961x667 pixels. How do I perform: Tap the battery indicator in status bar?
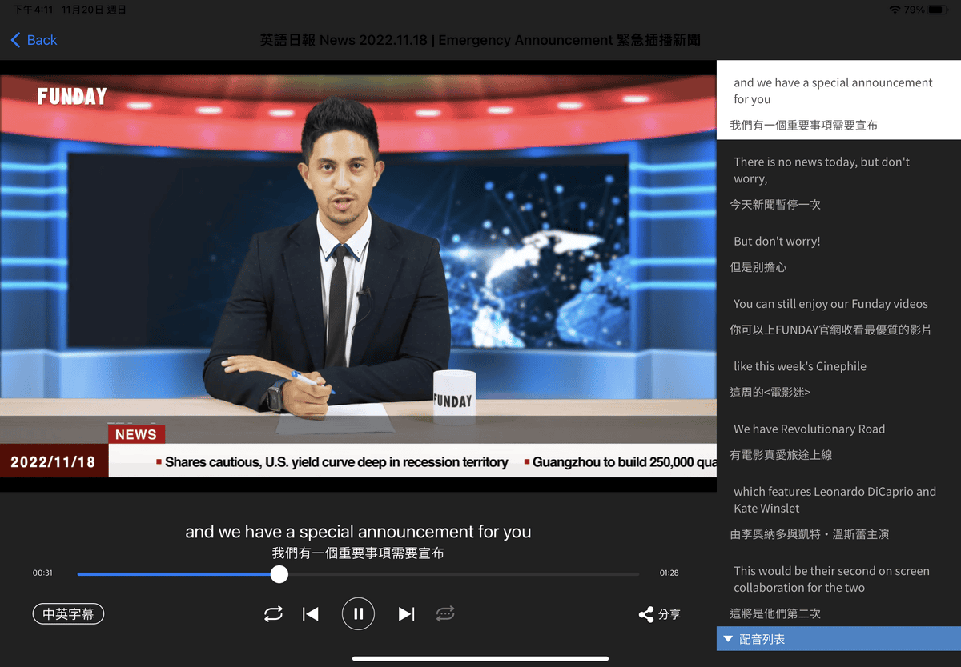click(938, 10)
